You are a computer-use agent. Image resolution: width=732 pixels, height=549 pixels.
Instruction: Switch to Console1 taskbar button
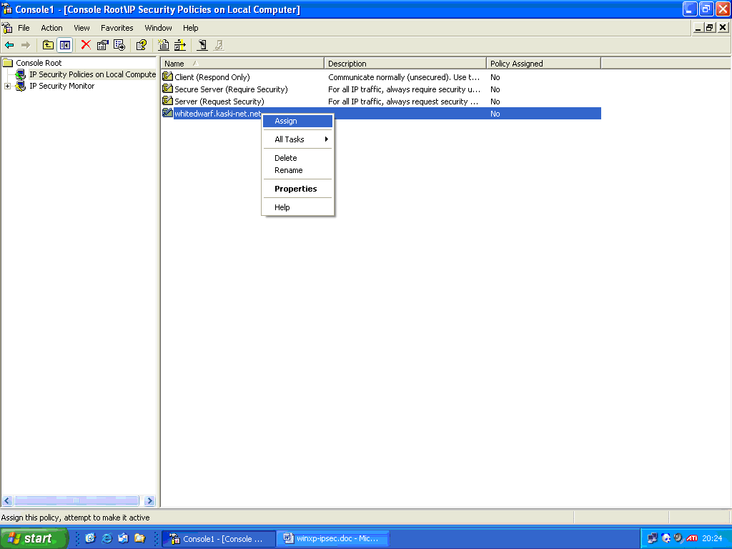click(219, 539)
